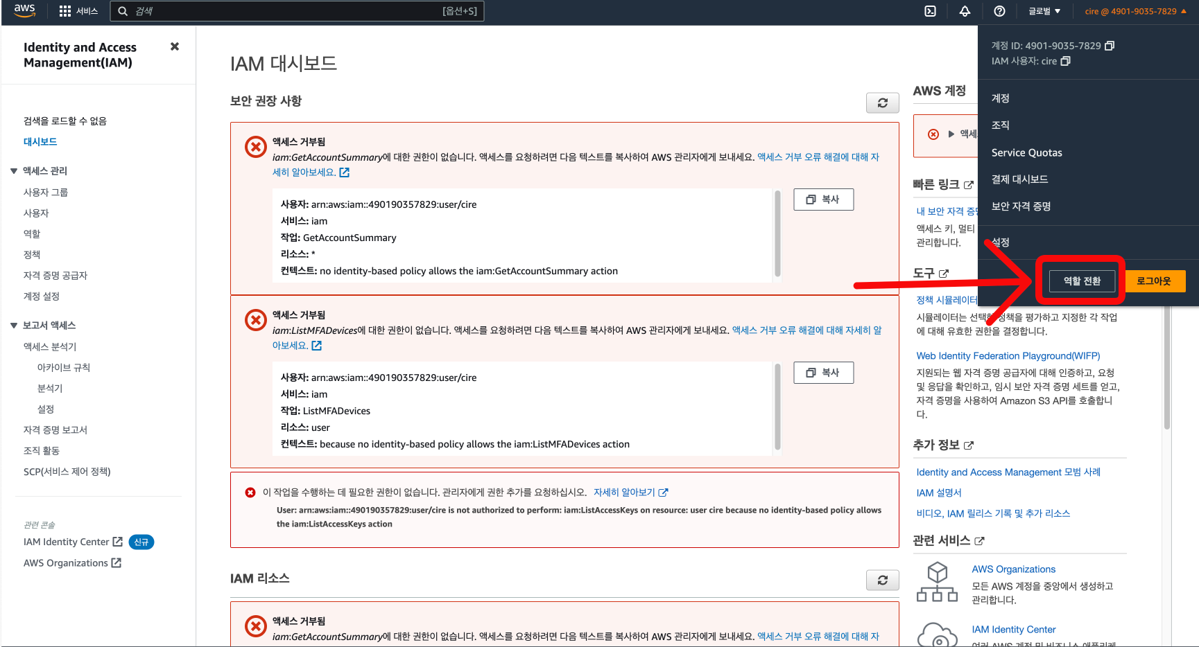Expand the AWS 계정 access error
The width and height of the screenshot is (1199, 647).
[951, 134]
